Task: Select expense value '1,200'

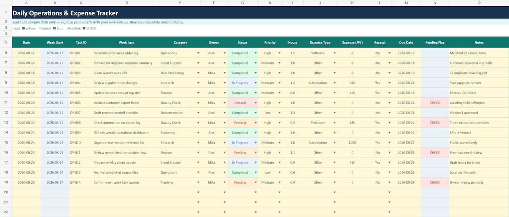Action: pos(353,143)
